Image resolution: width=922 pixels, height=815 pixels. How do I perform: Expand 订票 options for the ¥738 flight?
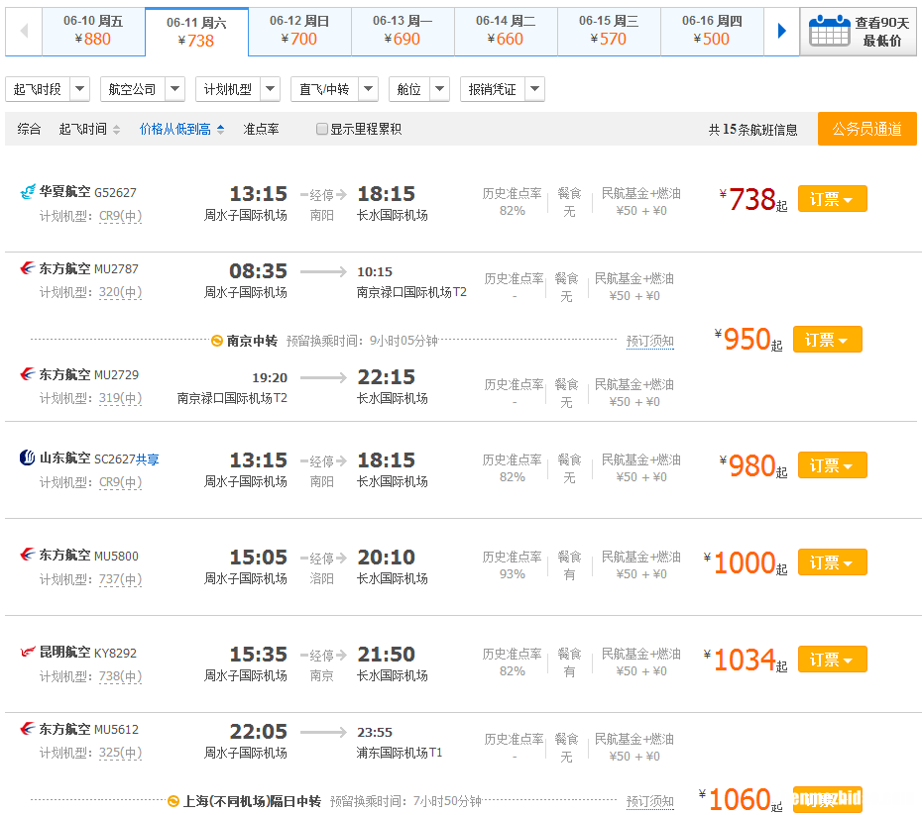click(832, 199)
